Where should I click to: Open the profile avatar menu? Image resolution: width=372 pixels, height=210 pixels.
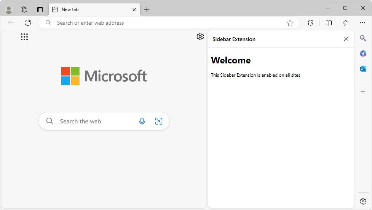[x=9, y=9]
